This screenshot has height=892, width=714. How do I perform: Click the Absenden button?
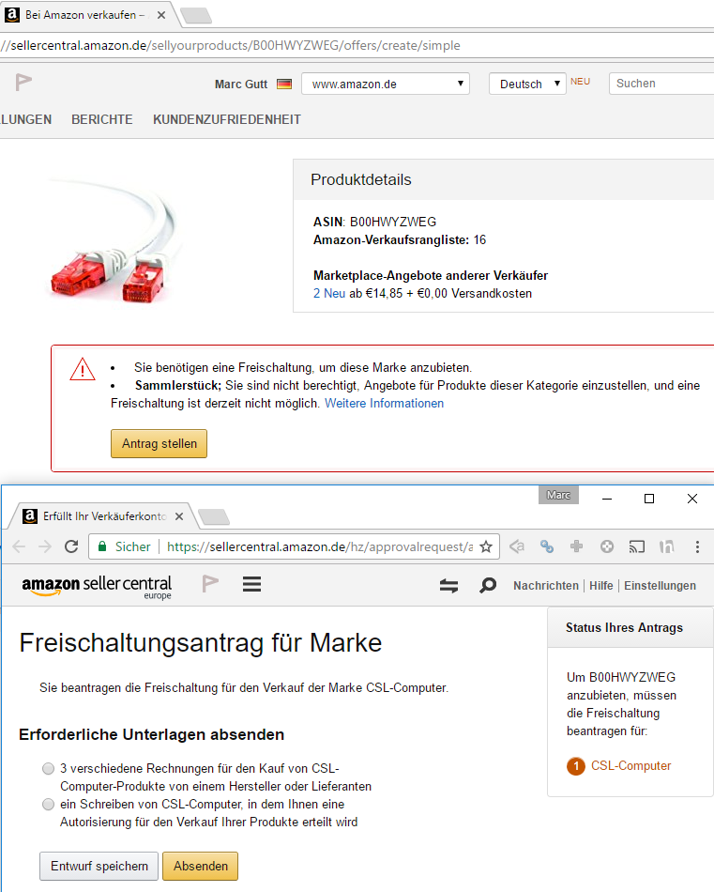point(201,866)
